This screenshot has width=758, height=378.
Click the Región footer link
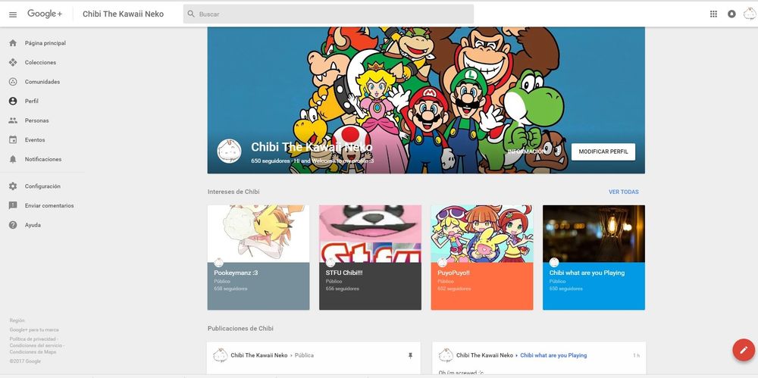17,320
